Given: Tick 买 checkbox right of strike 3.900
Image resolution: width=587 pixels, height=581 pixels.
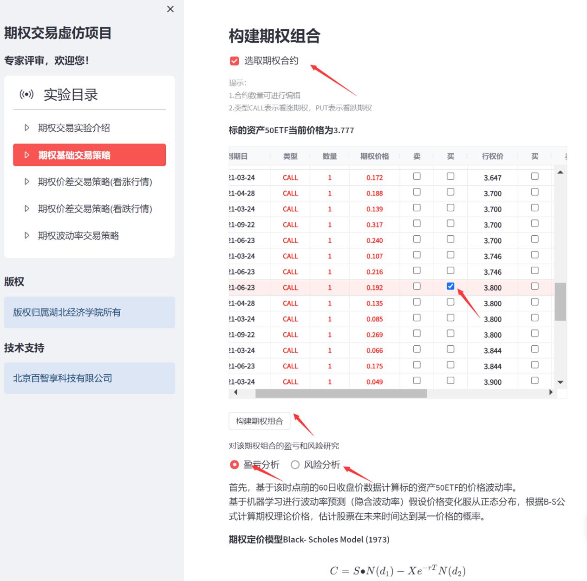Looking at the screenshot, I should tap(535, 381).
